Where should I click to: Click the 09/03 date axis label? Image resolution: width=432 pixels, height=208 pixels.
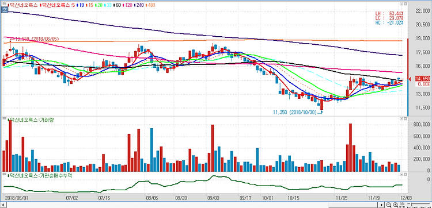213,198
